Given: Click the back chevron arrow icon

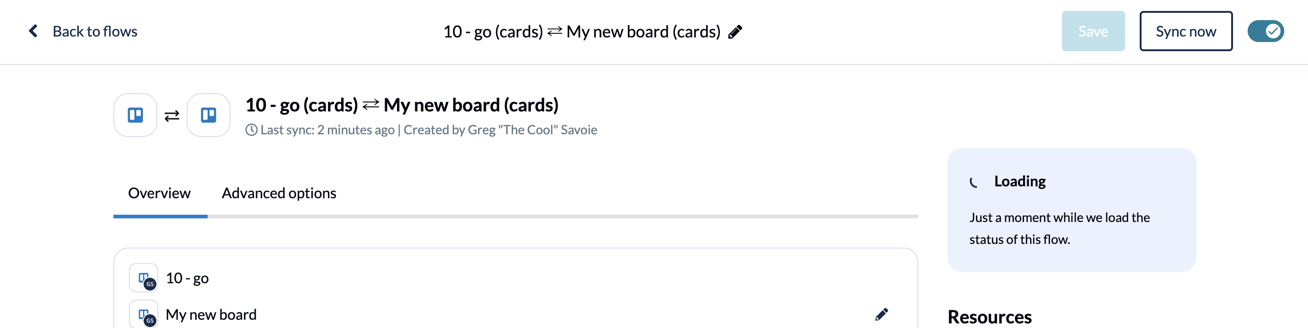Looking at the screenshot, I should pos(33,31).
